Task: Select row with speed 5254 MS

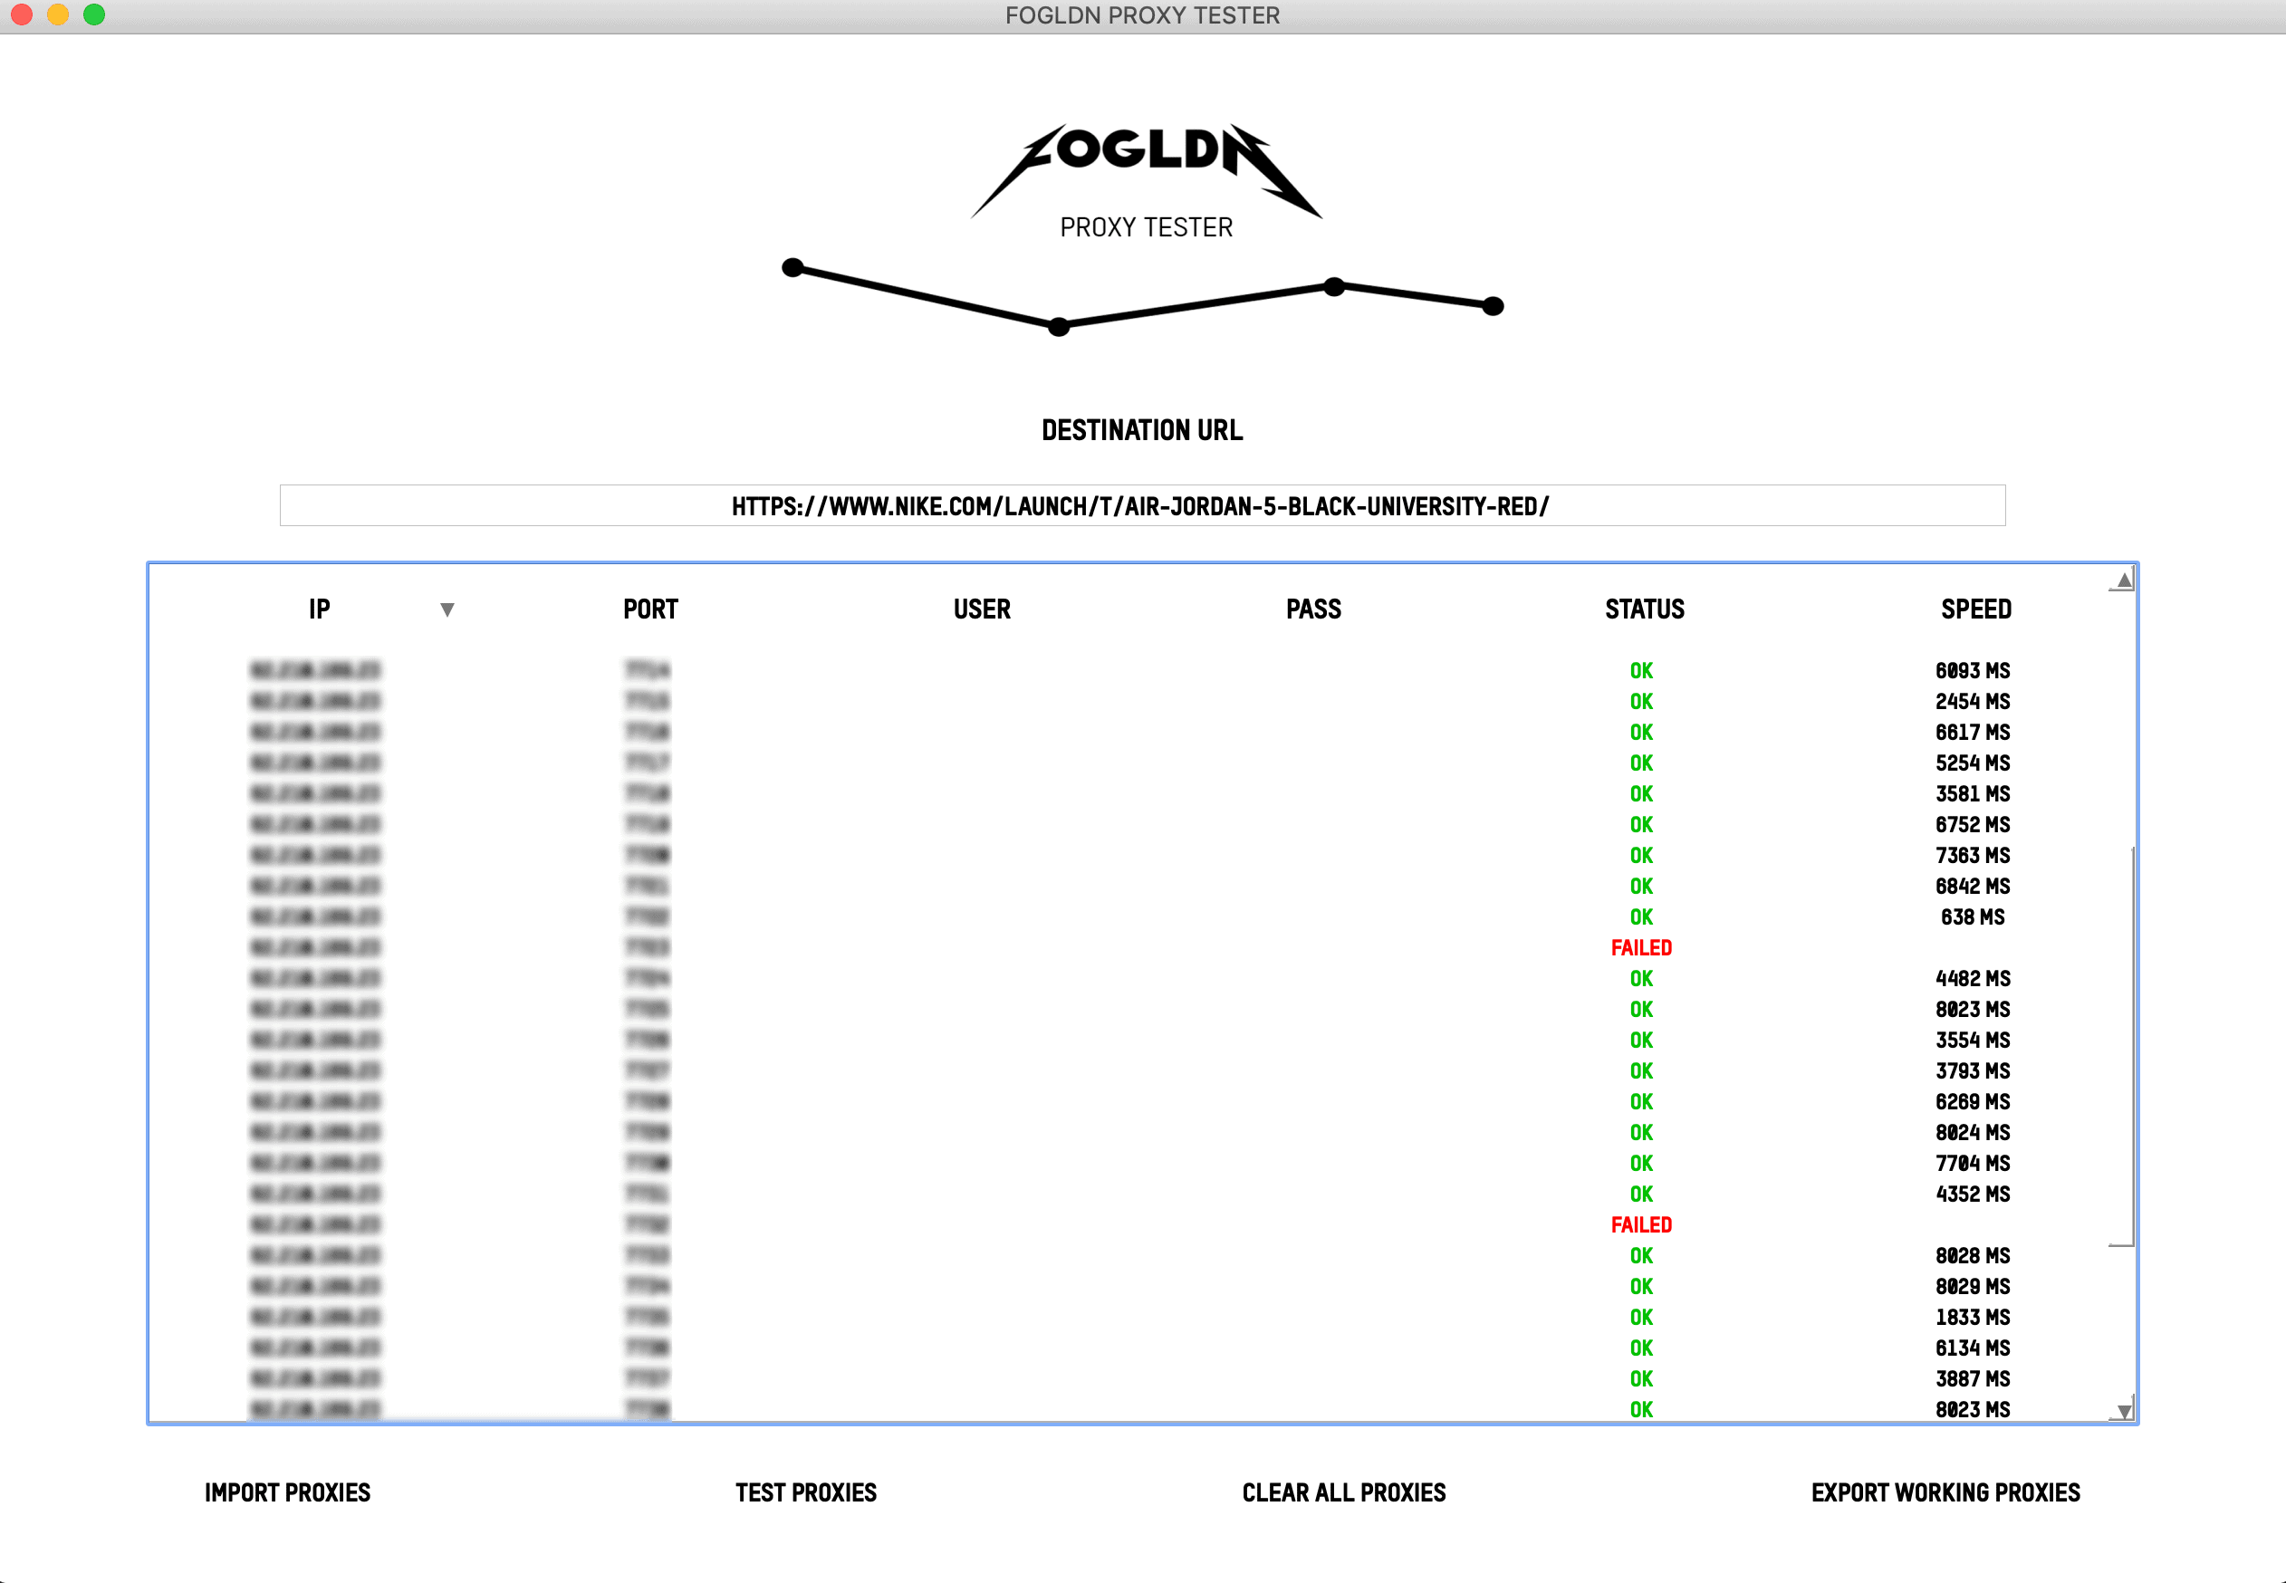Action: (1130, 763)
